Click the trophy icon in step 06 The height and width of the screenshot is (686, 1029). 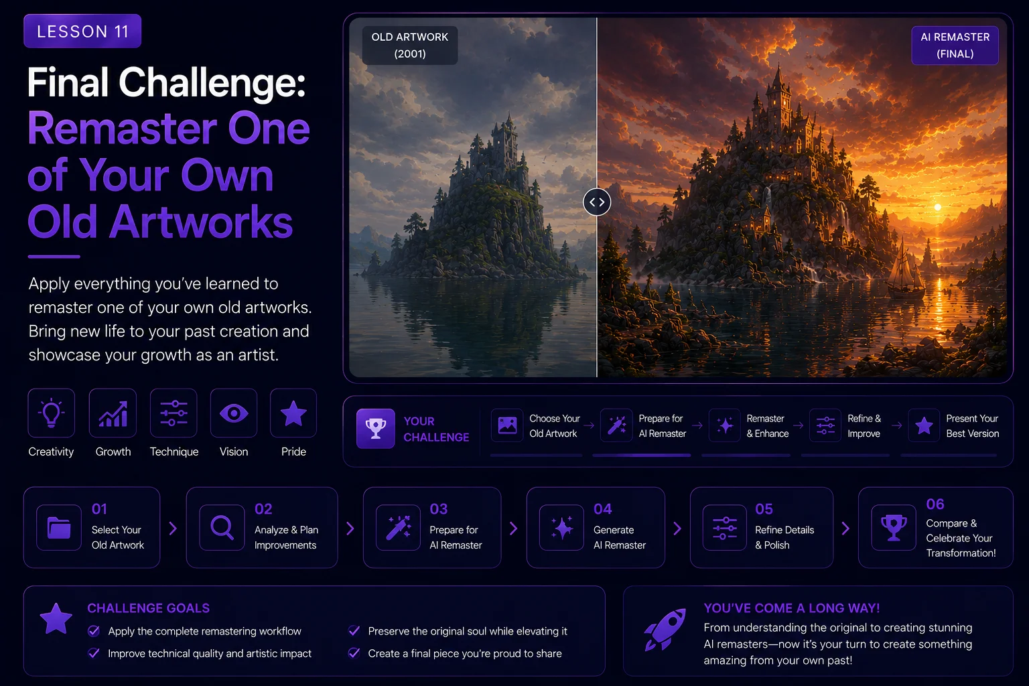click(x=894, y=528)
